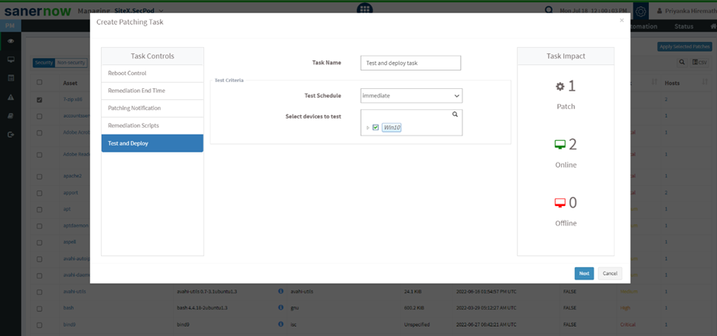This screenshot has height=336, width=717.
Task: Check the apache2 row checkbox
Action: coord(40,176)
